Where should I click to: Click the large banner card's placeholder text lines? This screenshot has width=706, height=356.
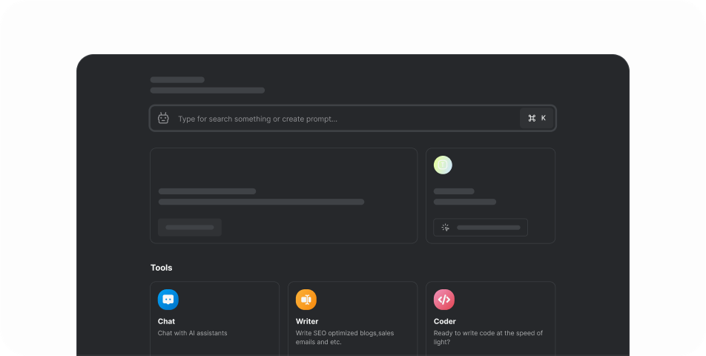pyautogui.click(x=261, y=197)
